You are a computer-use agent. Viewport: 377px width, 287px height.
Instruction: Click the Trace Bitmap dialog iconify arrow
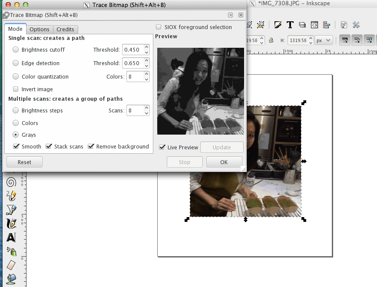click(x=230, y=15)
